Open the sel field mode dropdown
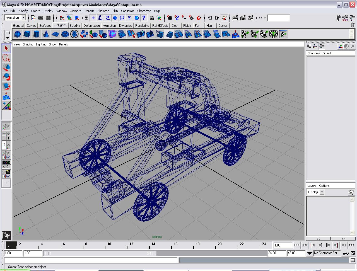This screenshot has width=357, height=271. (262, 18)
